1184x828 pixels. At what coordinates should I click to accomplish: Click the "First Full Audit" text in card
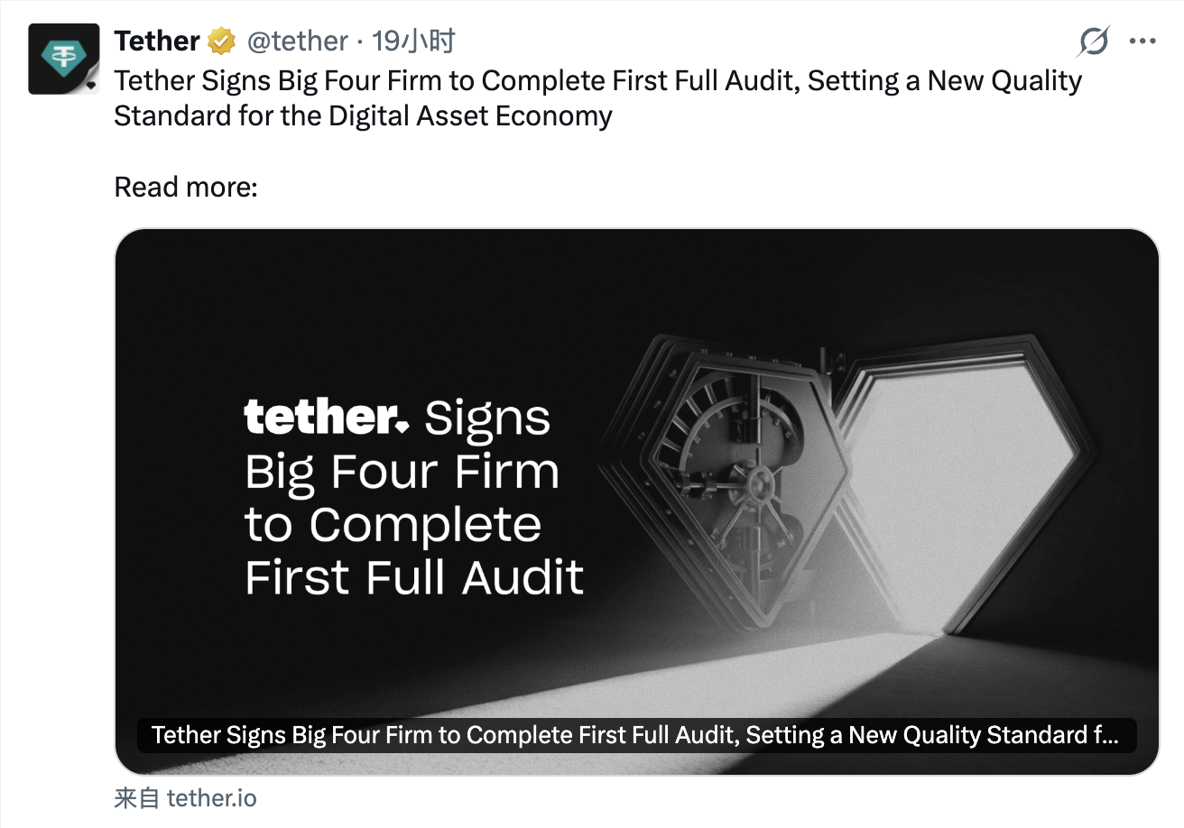coord(414,577)
